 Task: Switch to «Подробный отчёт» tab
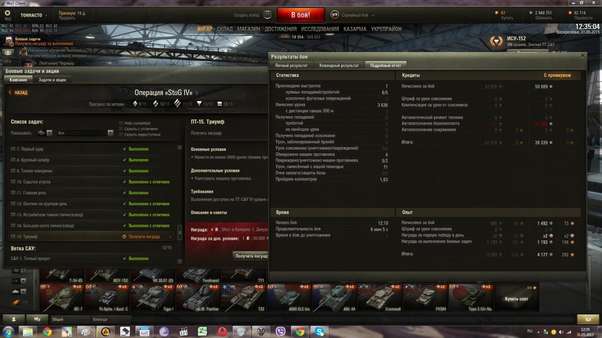click(386, 65)
